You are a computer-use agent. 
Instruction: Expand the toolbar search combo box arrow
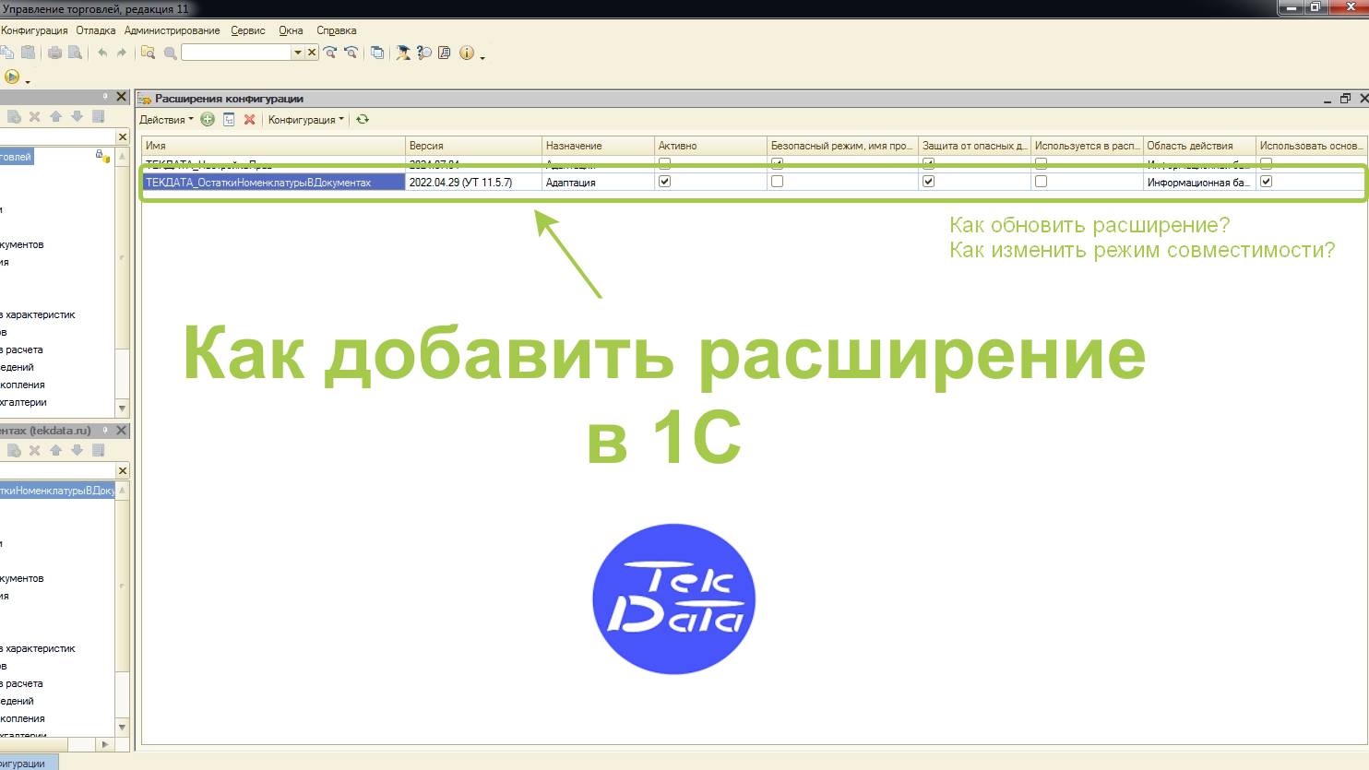(297, 53)
